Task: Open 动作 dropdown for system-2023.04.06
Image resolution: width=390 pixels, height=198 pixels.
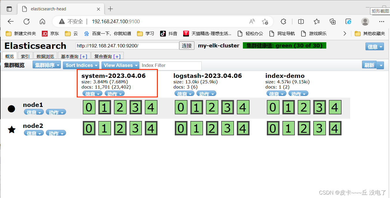Action: (114, 94)
